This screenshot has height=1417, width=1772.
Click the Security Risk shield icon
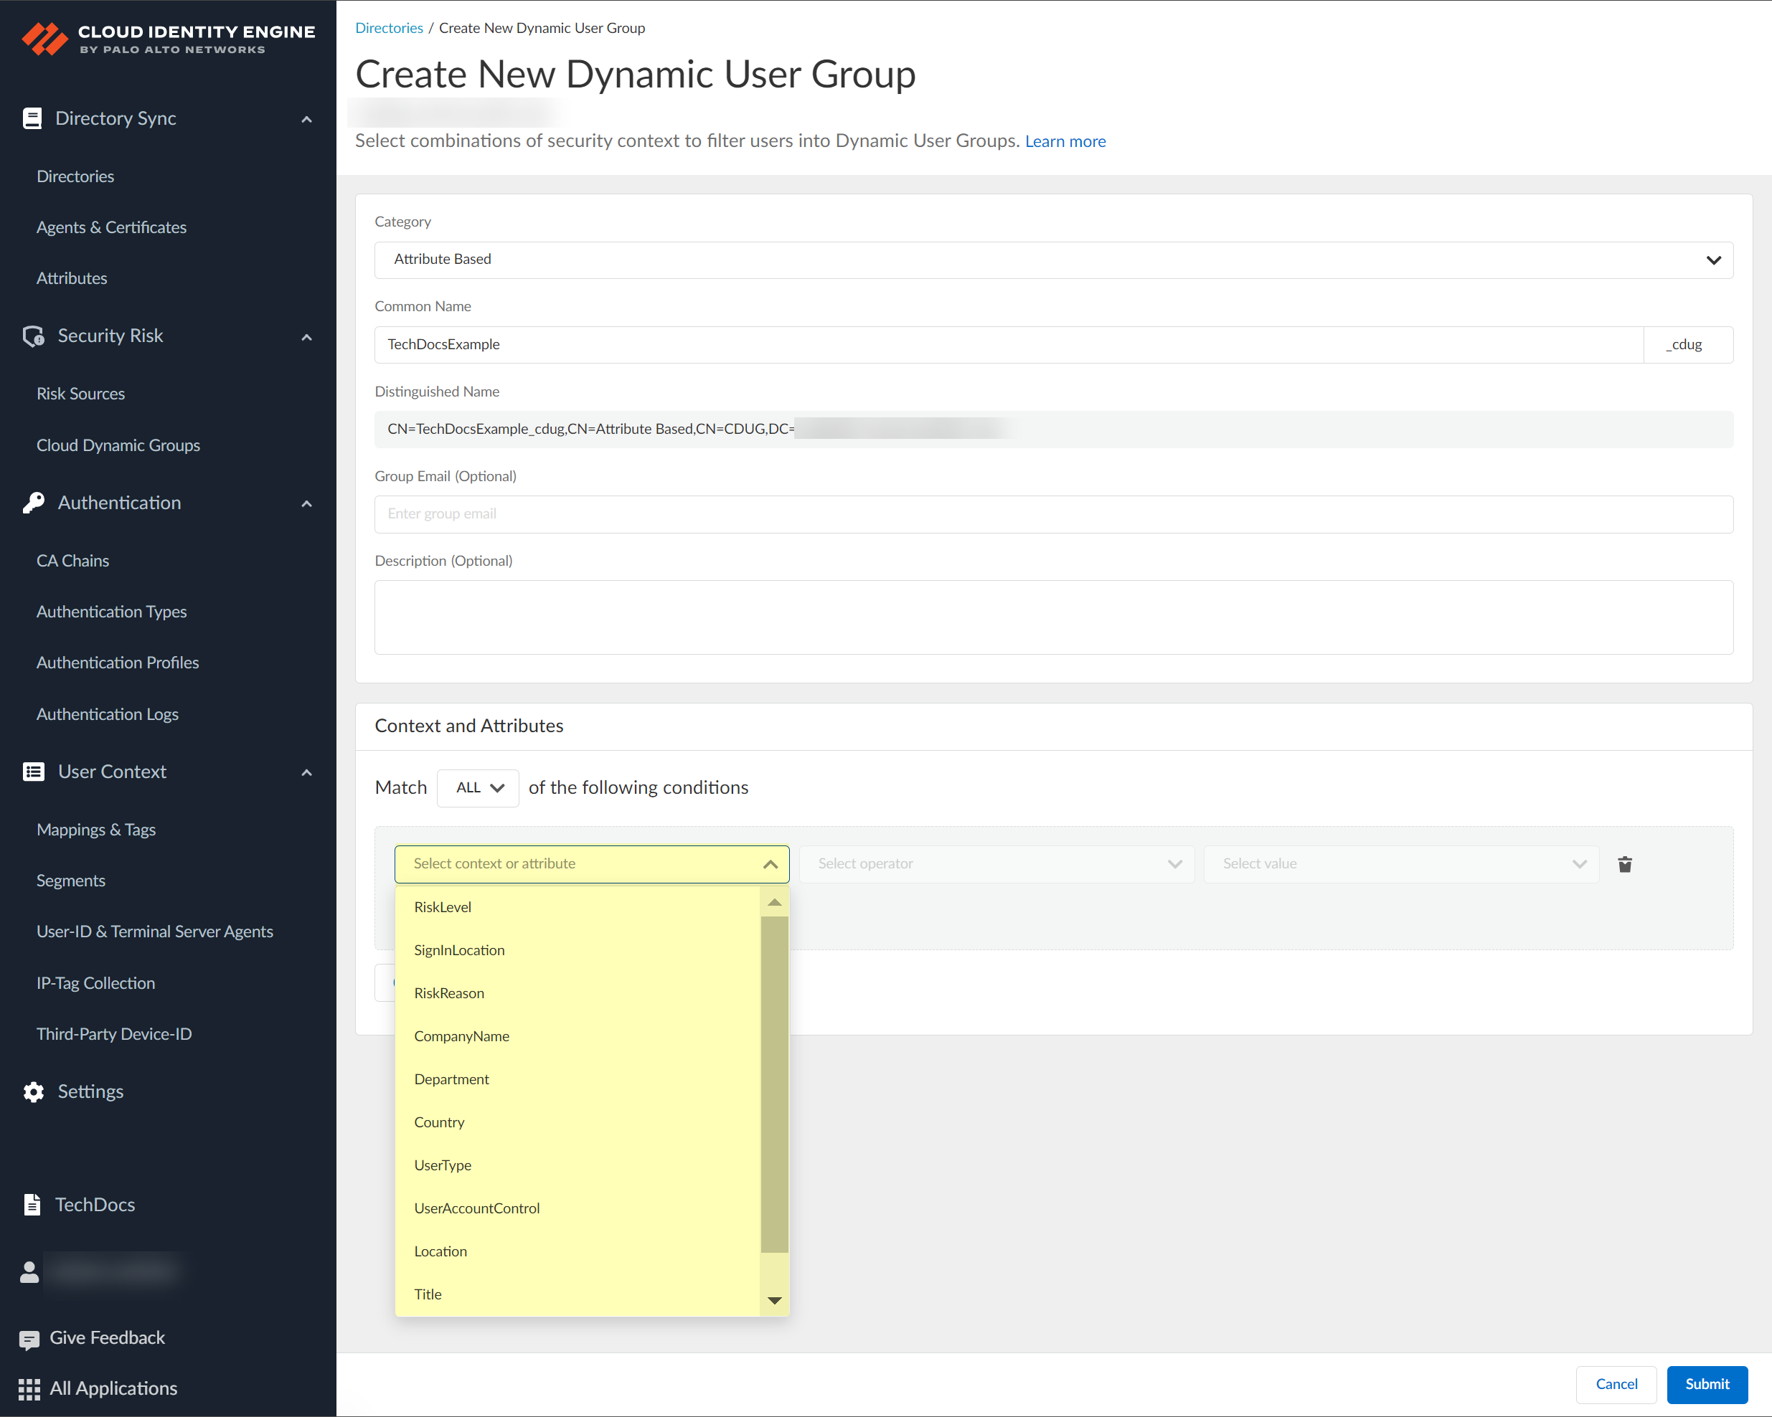pos(33,336)
